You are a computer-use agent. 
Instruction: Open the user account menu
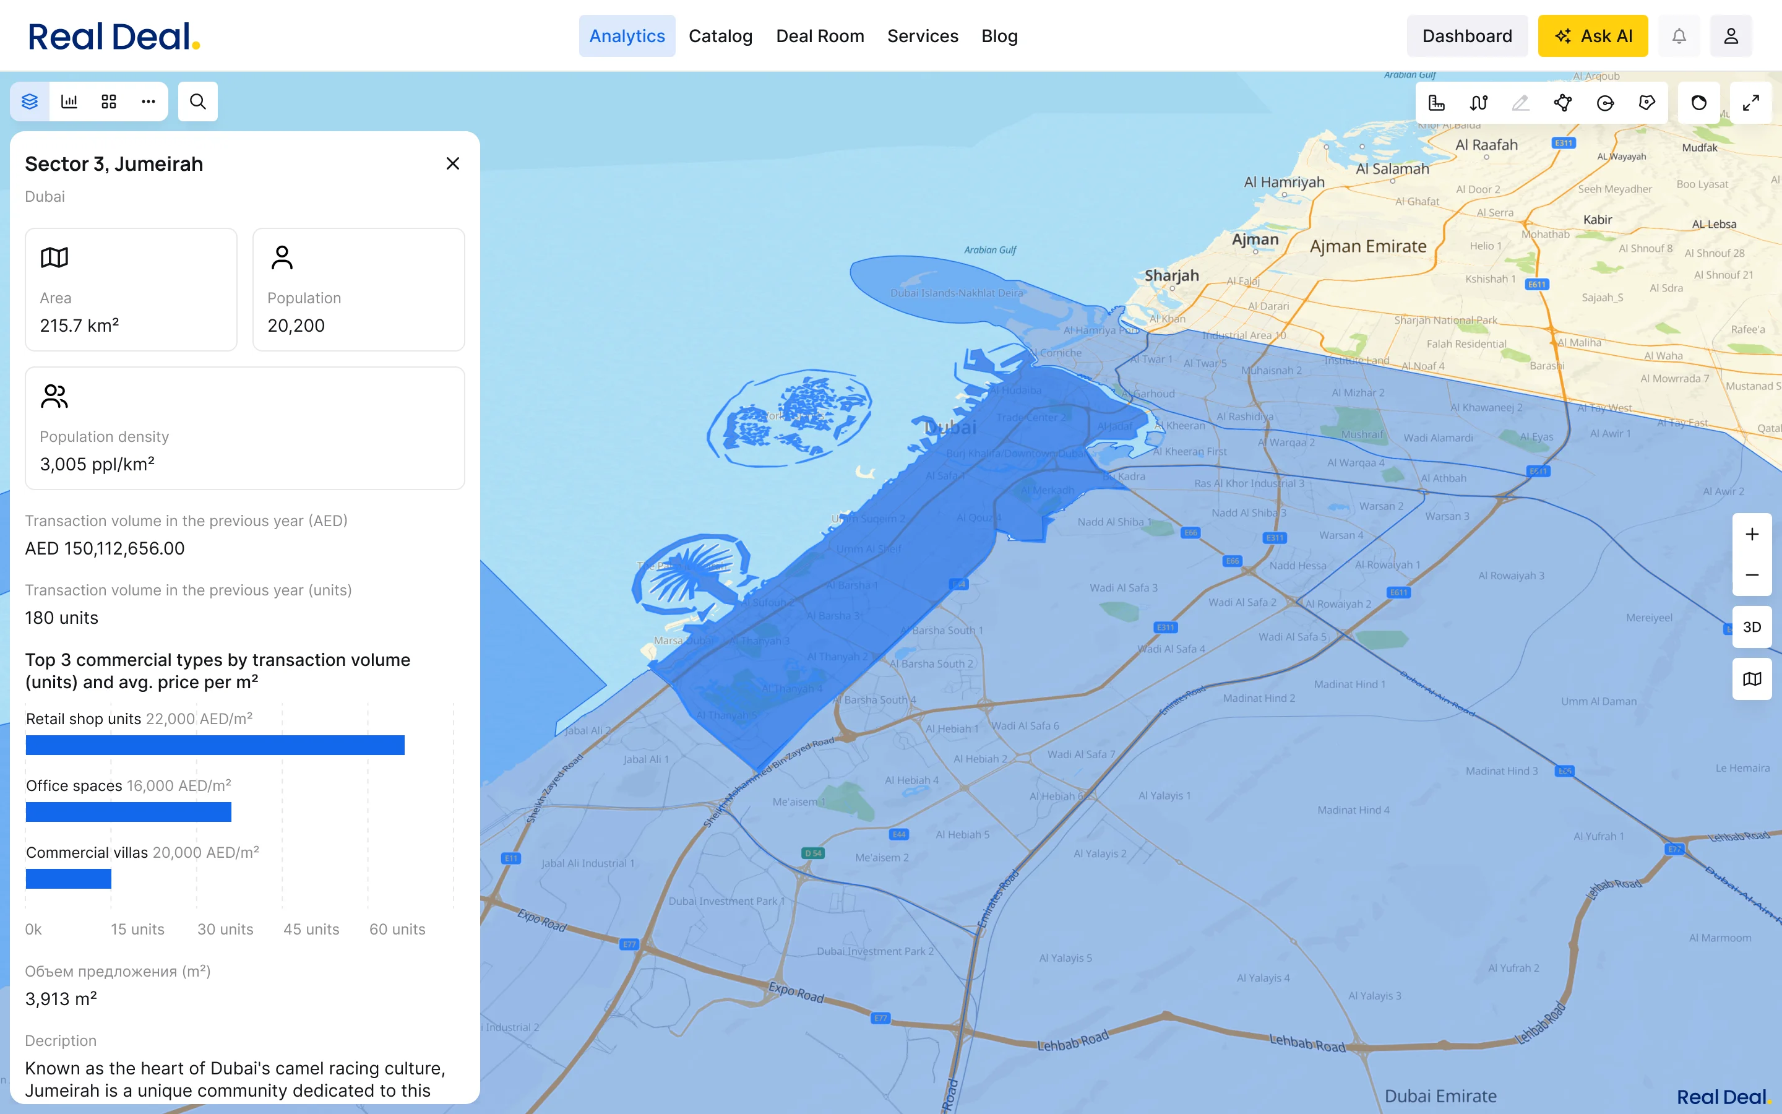1731,36
